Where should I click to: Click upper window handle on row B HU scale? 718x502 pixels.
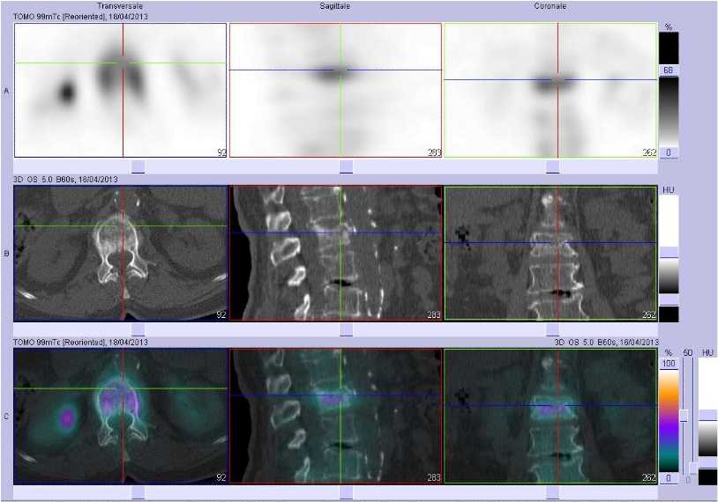click(669, 253)
